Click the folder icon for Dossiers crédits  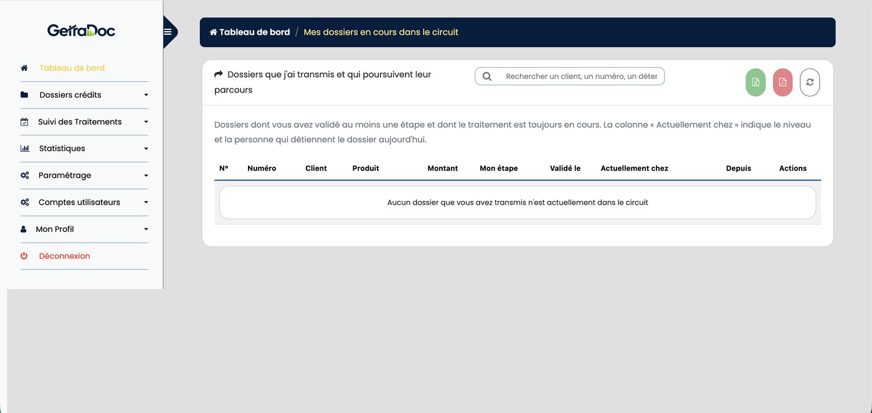coord(24,95)
